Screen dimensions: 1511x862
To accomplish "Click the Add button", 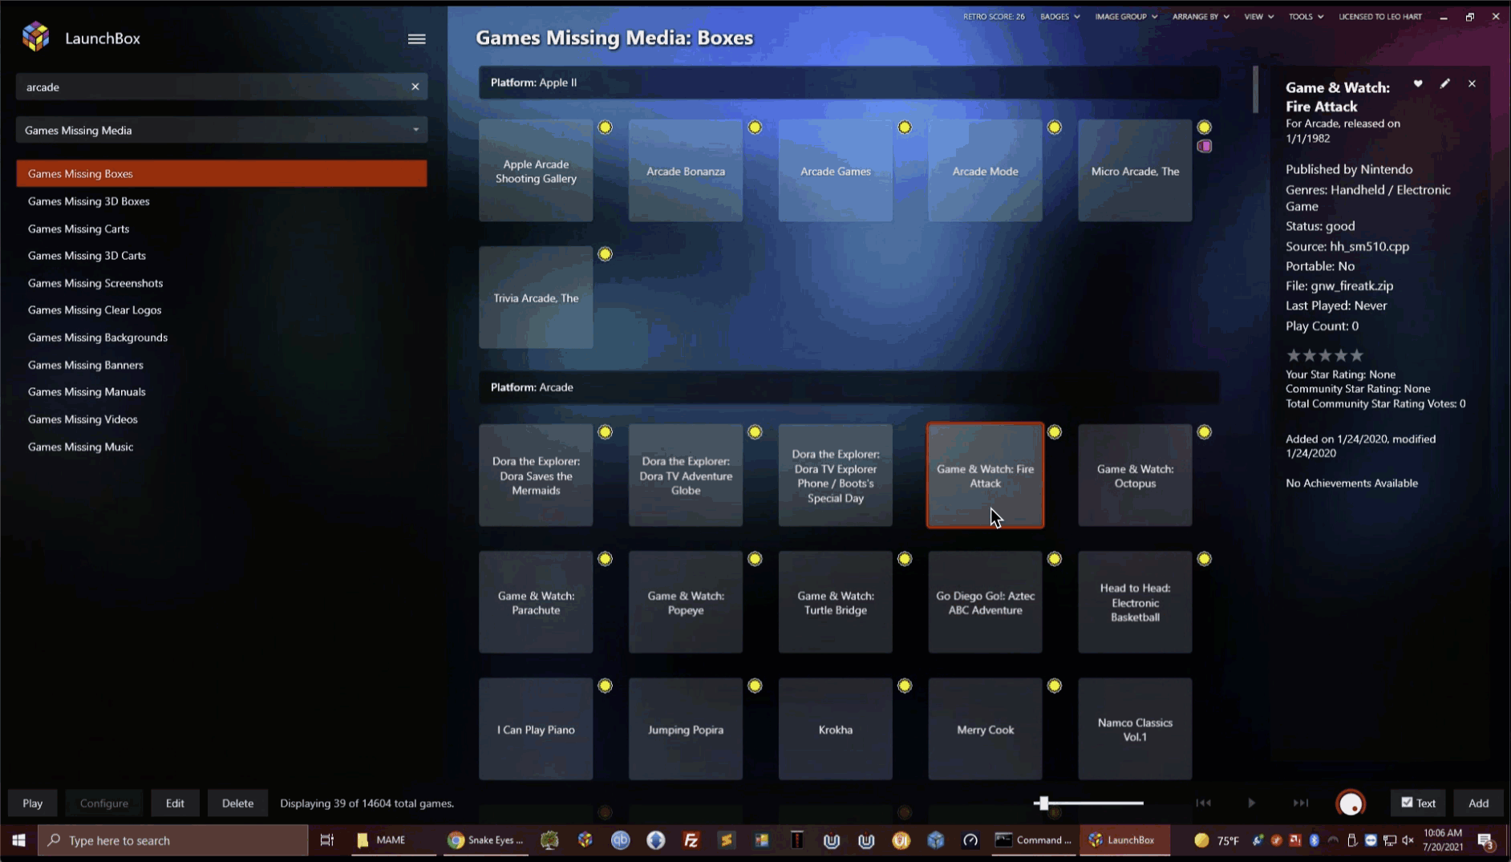I will pyautogui.click(x=1478, y=803).
